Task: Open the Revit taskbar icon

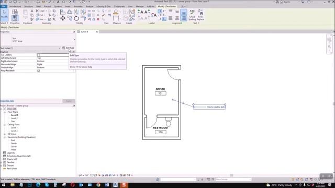Action: click(x=115, y=185)
